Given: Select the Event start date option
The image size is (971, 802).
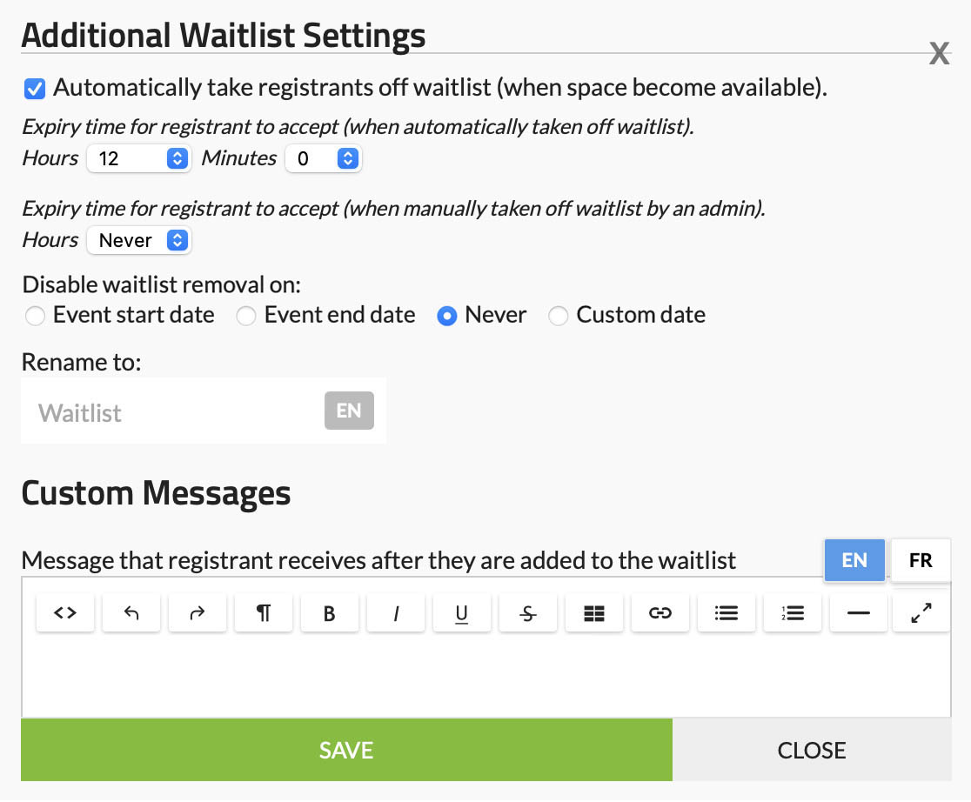Looking at the screenshot, I should [x=35, y=316].
